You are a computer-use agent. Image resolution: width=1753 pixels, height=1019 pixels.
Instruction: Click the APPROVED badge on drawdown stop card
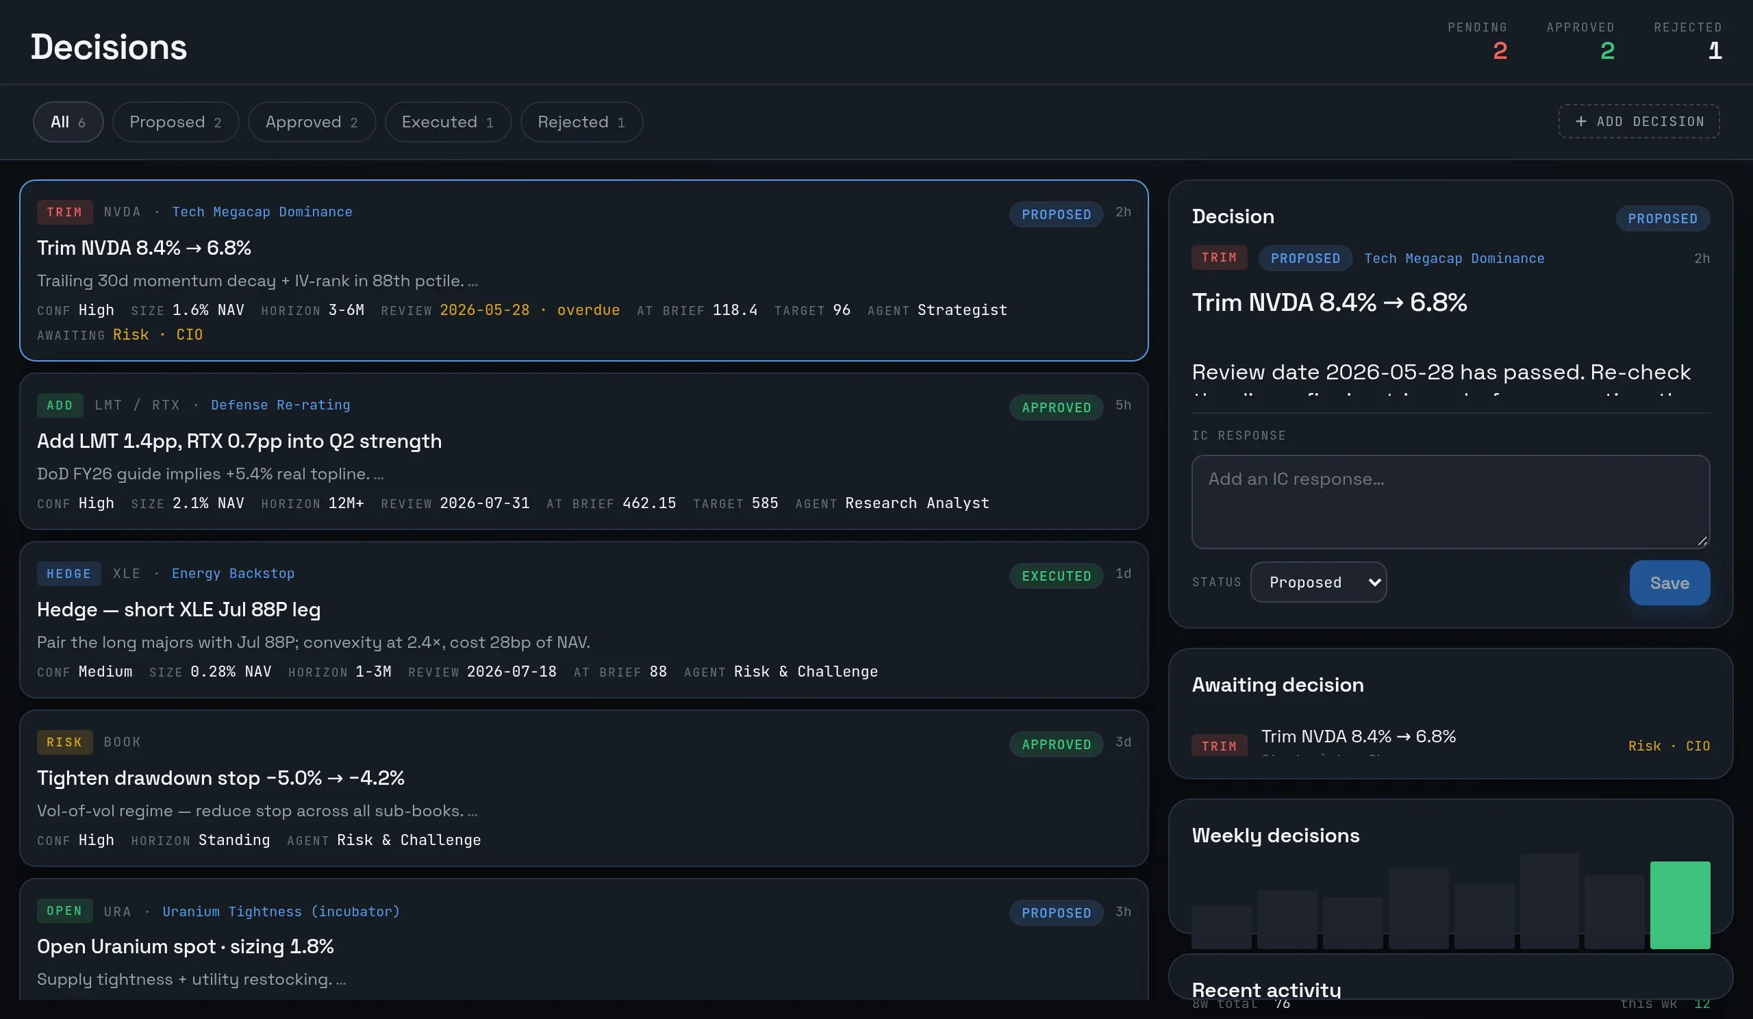pos(1056,744)
